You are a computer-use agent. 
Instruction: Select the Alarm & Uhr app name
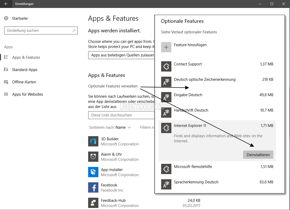(x=111, y=154)
